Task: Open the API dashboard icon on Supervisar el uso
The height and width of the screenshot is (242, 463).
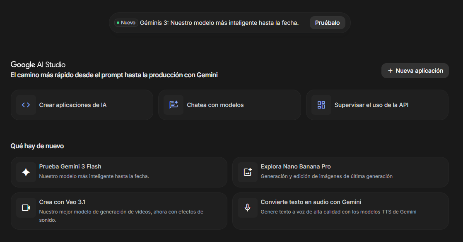Action: click(321, 105)
